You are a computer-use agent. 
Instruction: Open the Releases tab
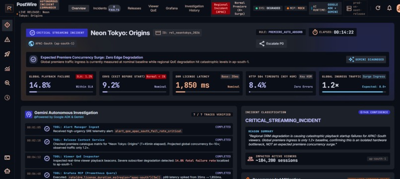134,8
